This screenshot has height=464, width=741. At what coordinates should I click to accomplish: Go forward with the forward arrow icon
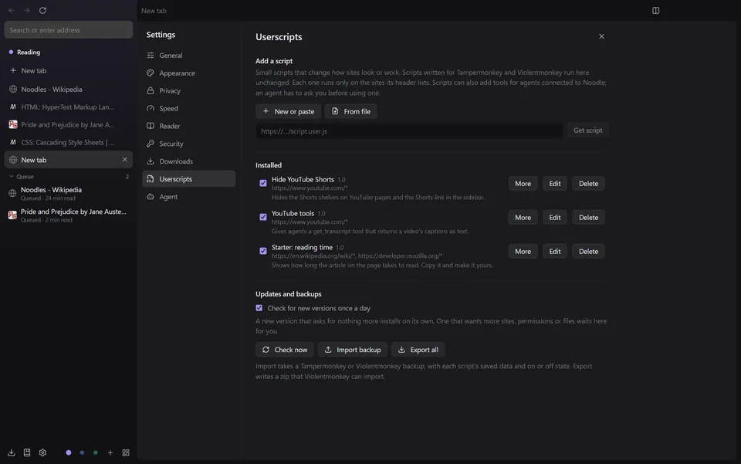27,10
